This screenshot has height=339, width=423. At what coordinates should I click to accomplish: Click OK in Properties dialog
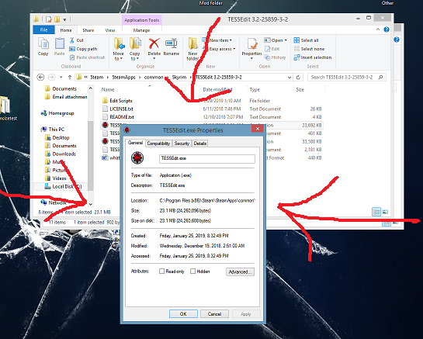point(183,314)
